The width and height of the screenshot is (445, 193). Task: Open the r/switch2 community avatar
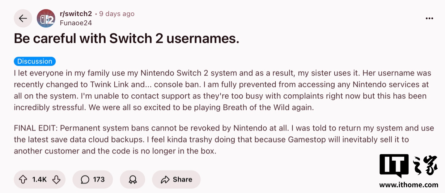46,18
